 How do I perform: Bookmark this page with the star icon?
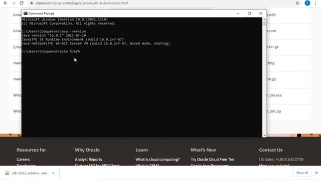(x=297, y=3)
